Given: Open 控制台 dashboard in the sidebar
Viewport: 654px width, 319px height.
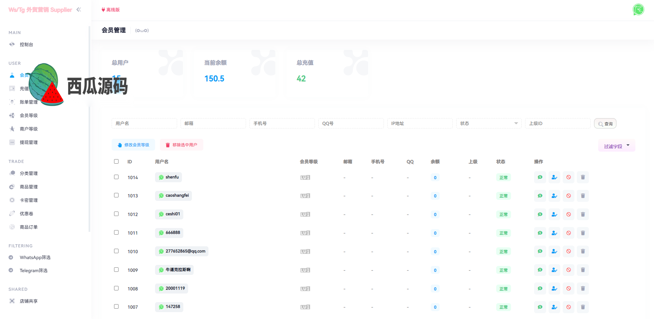Looking at the screenshot, I should [26, 44].
